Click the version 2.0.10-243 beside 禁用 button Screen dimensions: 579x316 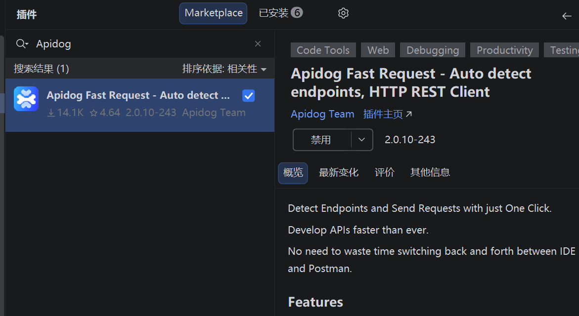pos(410,140)
